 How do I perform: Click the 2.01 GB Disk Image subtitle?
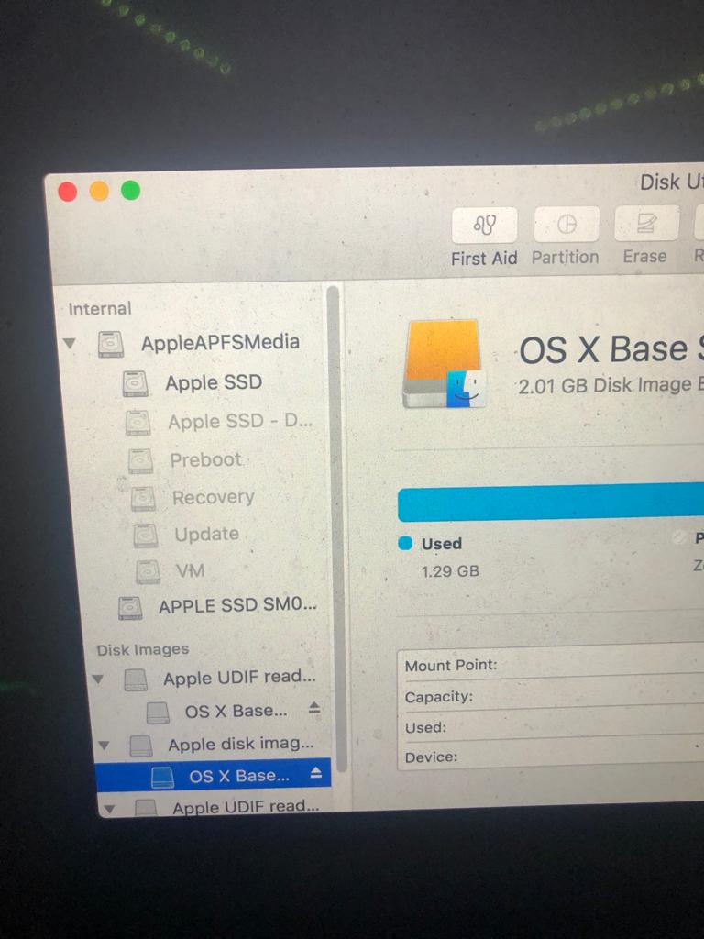click(x=610, y=385)
